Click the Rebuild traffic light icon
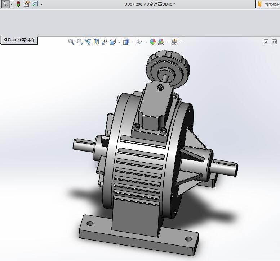The height and width of the screenshot is (261, 280). point(18,4)
